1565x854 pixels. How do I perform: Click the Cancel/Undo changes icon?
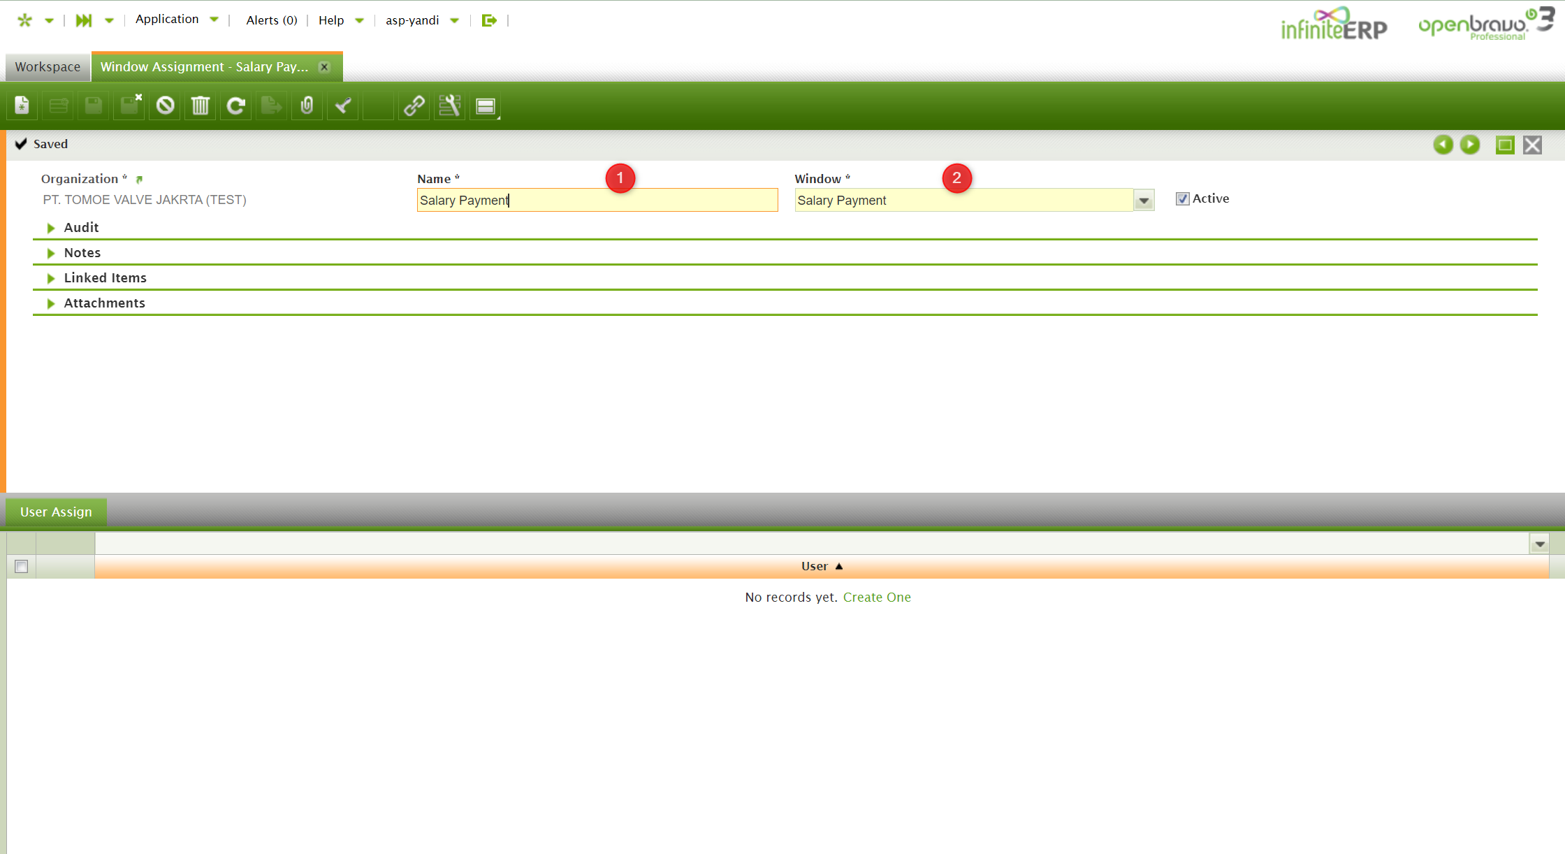[x=165, y=106]
